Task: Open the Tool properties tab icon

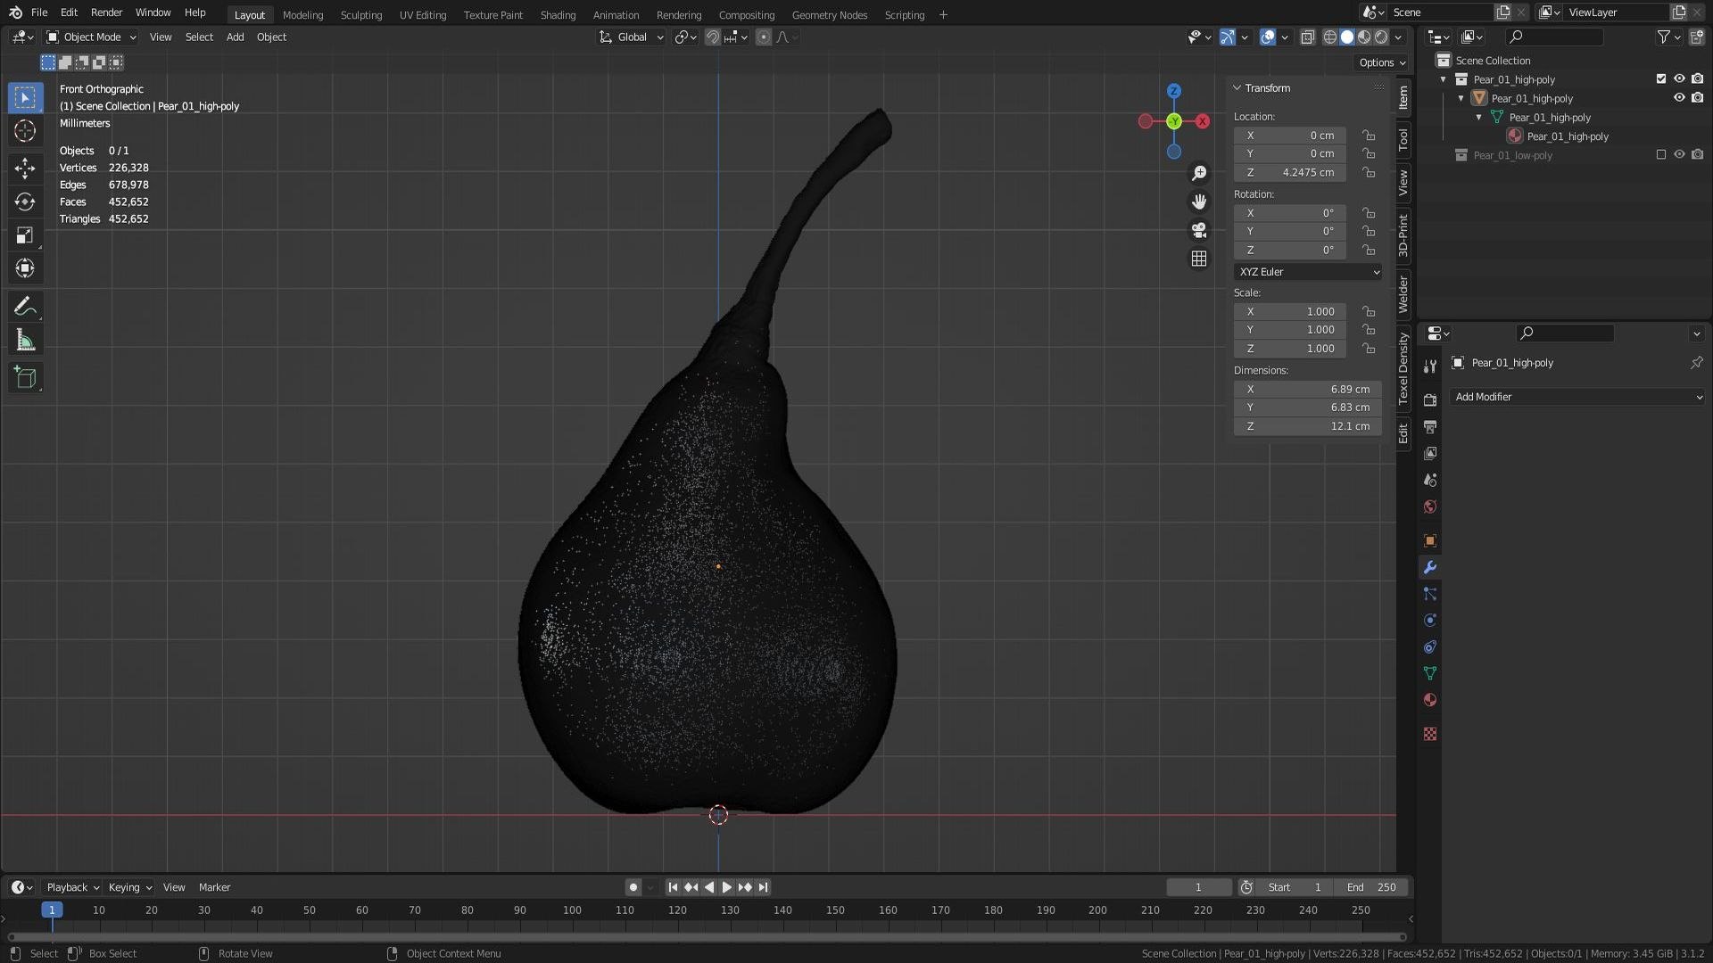Action: pyautogui.click(x=1430, y=366)
